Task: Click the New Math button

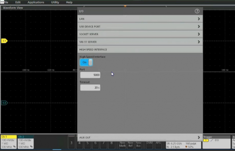Action: (123, 144)
